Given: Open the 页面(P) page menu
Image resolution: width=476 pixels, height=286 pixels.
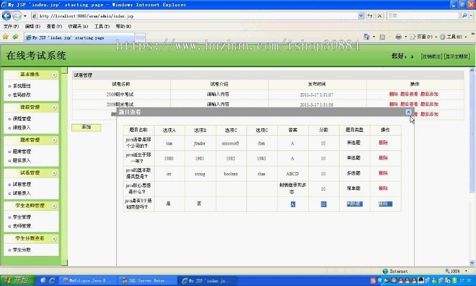Looking at the screenshot, I should (423, 37).
